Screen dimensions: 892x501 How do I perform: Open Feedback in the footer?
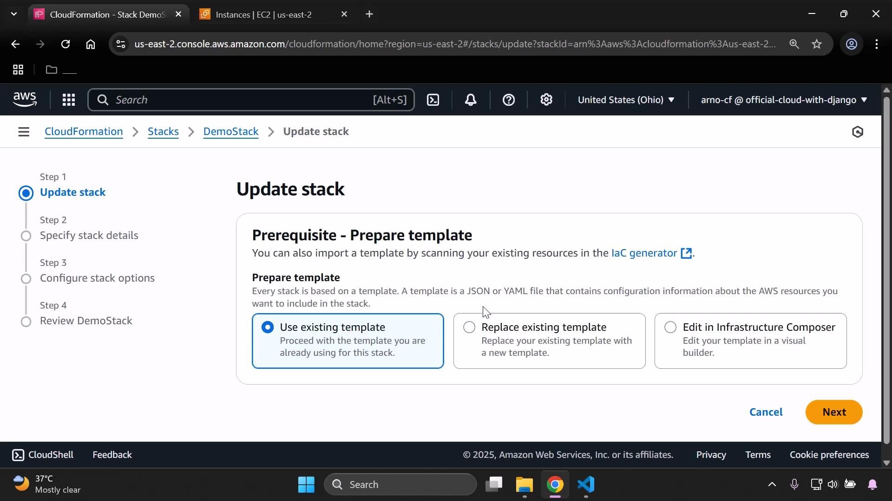(x=112, y=455)
